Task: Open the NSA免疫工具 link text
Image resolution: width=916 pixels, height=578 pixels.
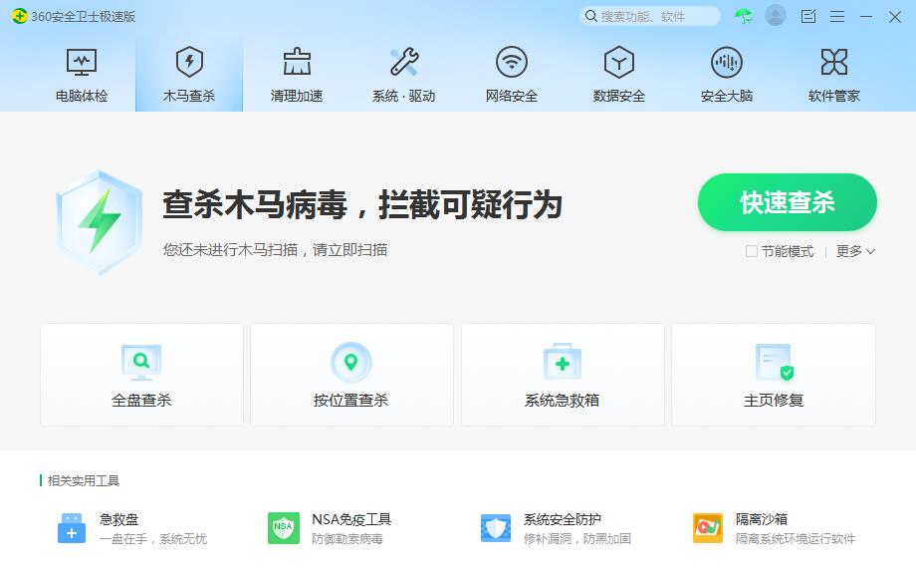Action: [x=351, y=519]
